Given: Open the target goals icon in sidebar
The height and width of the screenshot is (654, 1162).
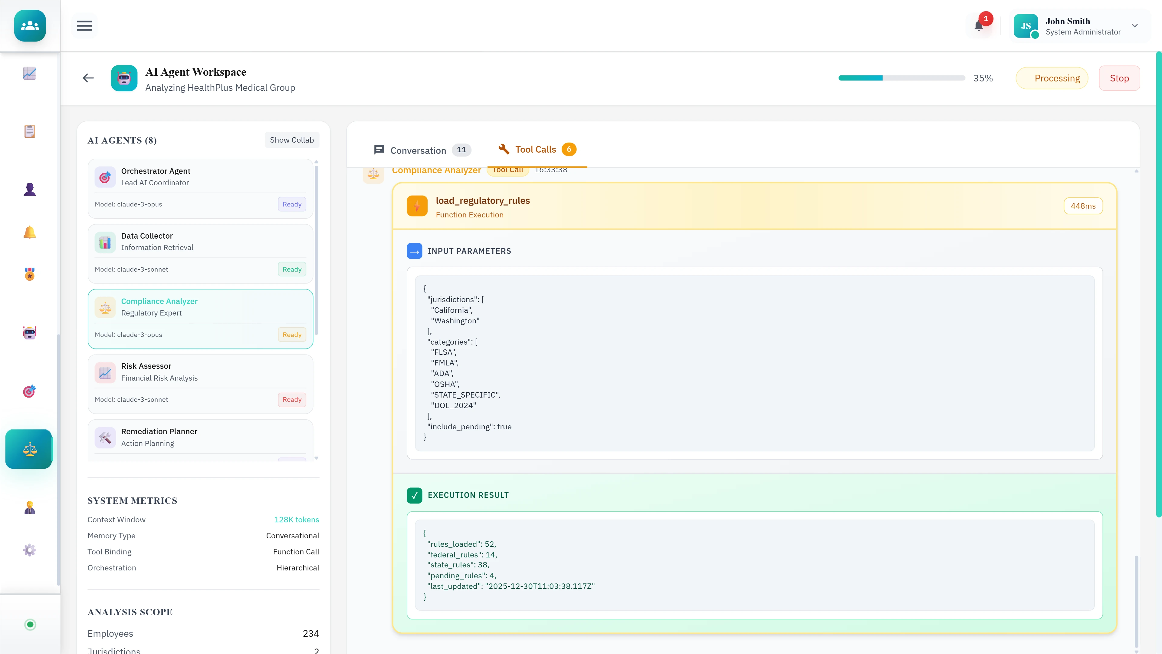Looking at the screenshot, I should [29, 391].
